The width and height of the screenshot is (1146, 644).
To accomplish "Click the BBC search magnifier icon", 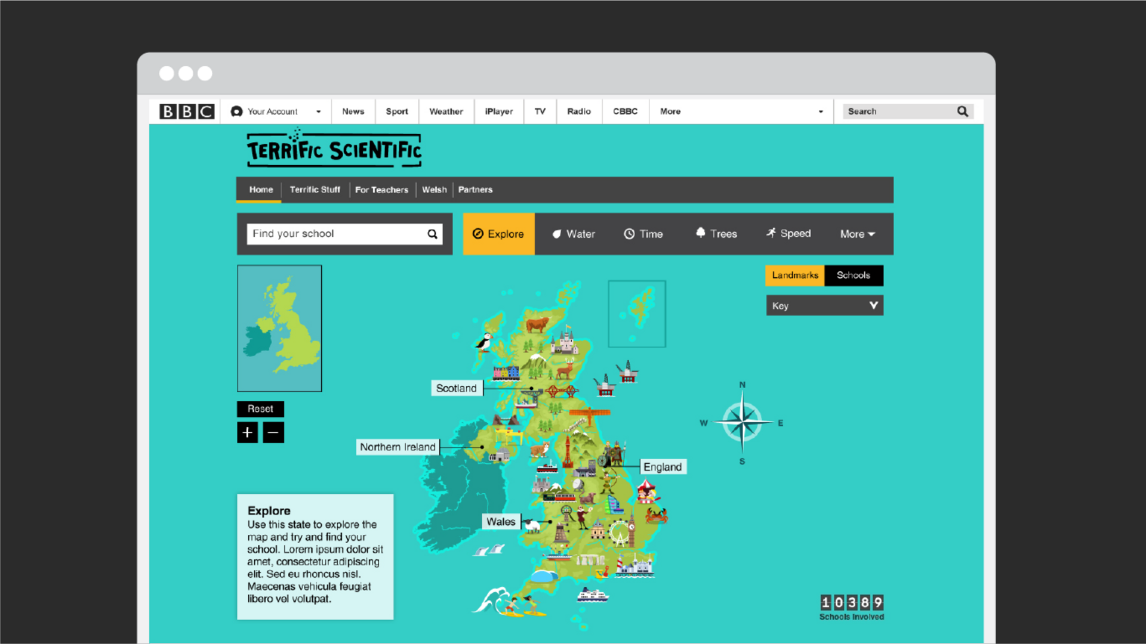I will click(963, 112).
